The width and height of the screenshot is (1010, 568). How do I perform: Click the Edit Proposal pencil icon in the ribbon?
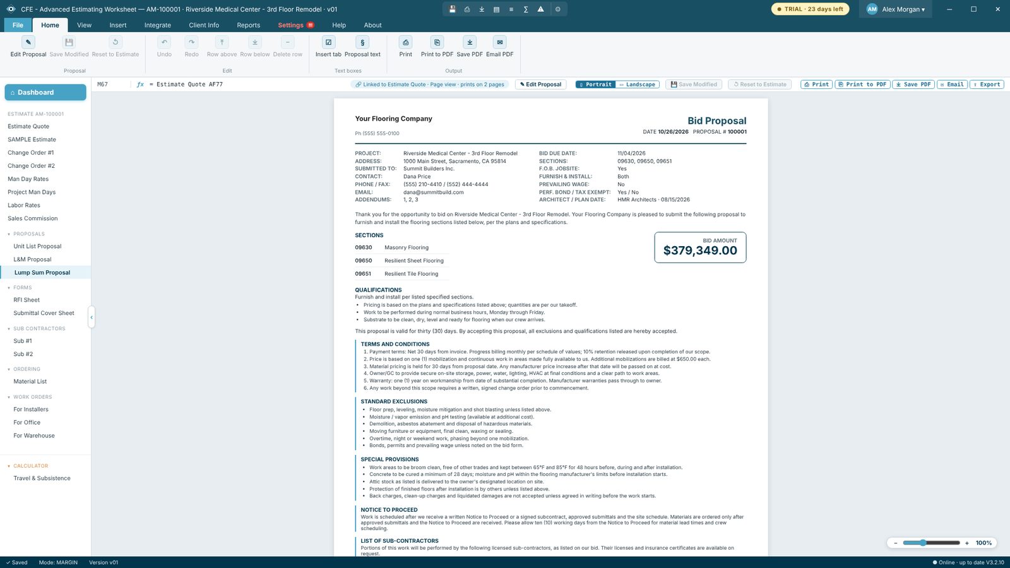[28, 42]
